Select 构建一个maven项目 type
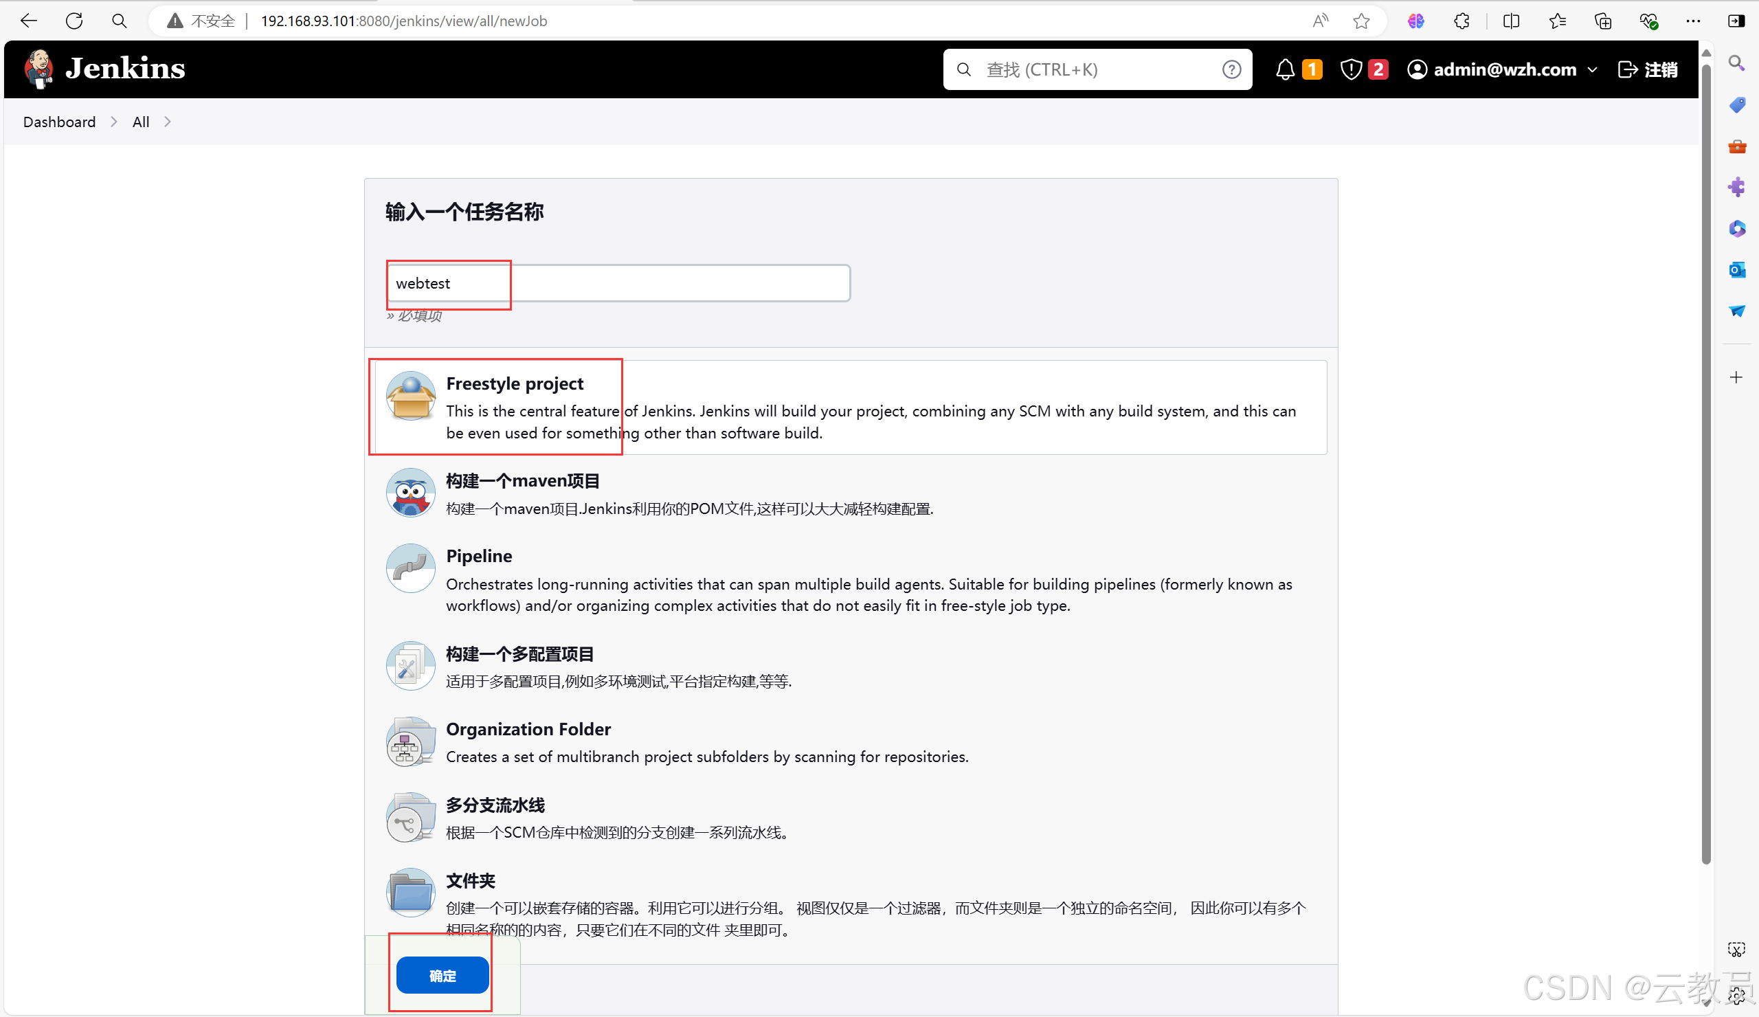This screenshot has width=1759, height=1017. [x=851, y=493]
